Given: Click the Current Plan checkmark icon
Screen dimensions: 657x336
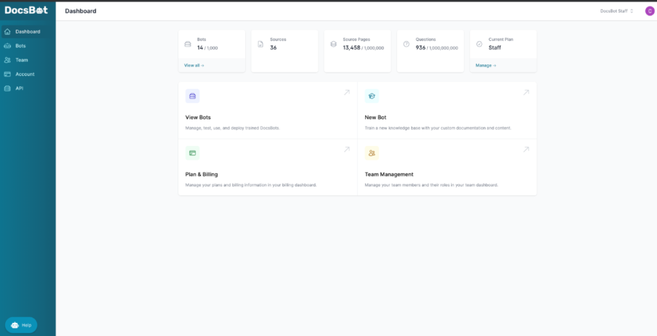Looking at the screenshot, I should [x=479, y=44].
